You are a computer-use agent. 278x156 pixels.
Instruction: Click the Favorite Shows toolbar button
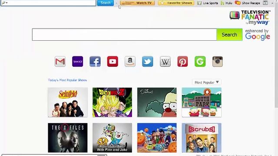pyautogui.click(x=176, y=3)
